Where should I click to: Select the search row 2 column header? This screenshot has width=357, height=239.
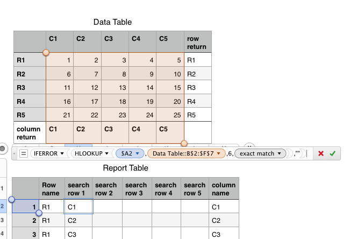(107, 188)
